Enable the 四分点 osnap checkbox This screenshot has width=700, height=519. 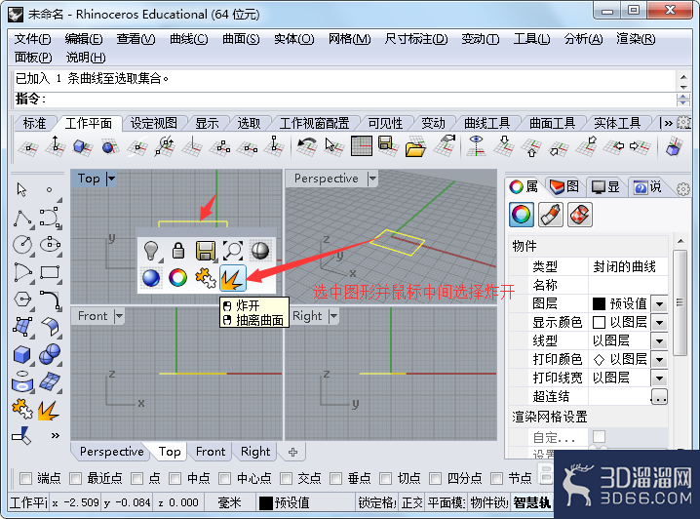(x=435, y=478)
